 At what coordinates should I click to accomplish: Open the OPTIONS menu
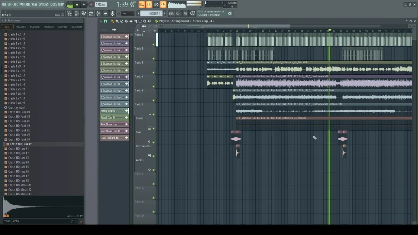pos(43,4)
